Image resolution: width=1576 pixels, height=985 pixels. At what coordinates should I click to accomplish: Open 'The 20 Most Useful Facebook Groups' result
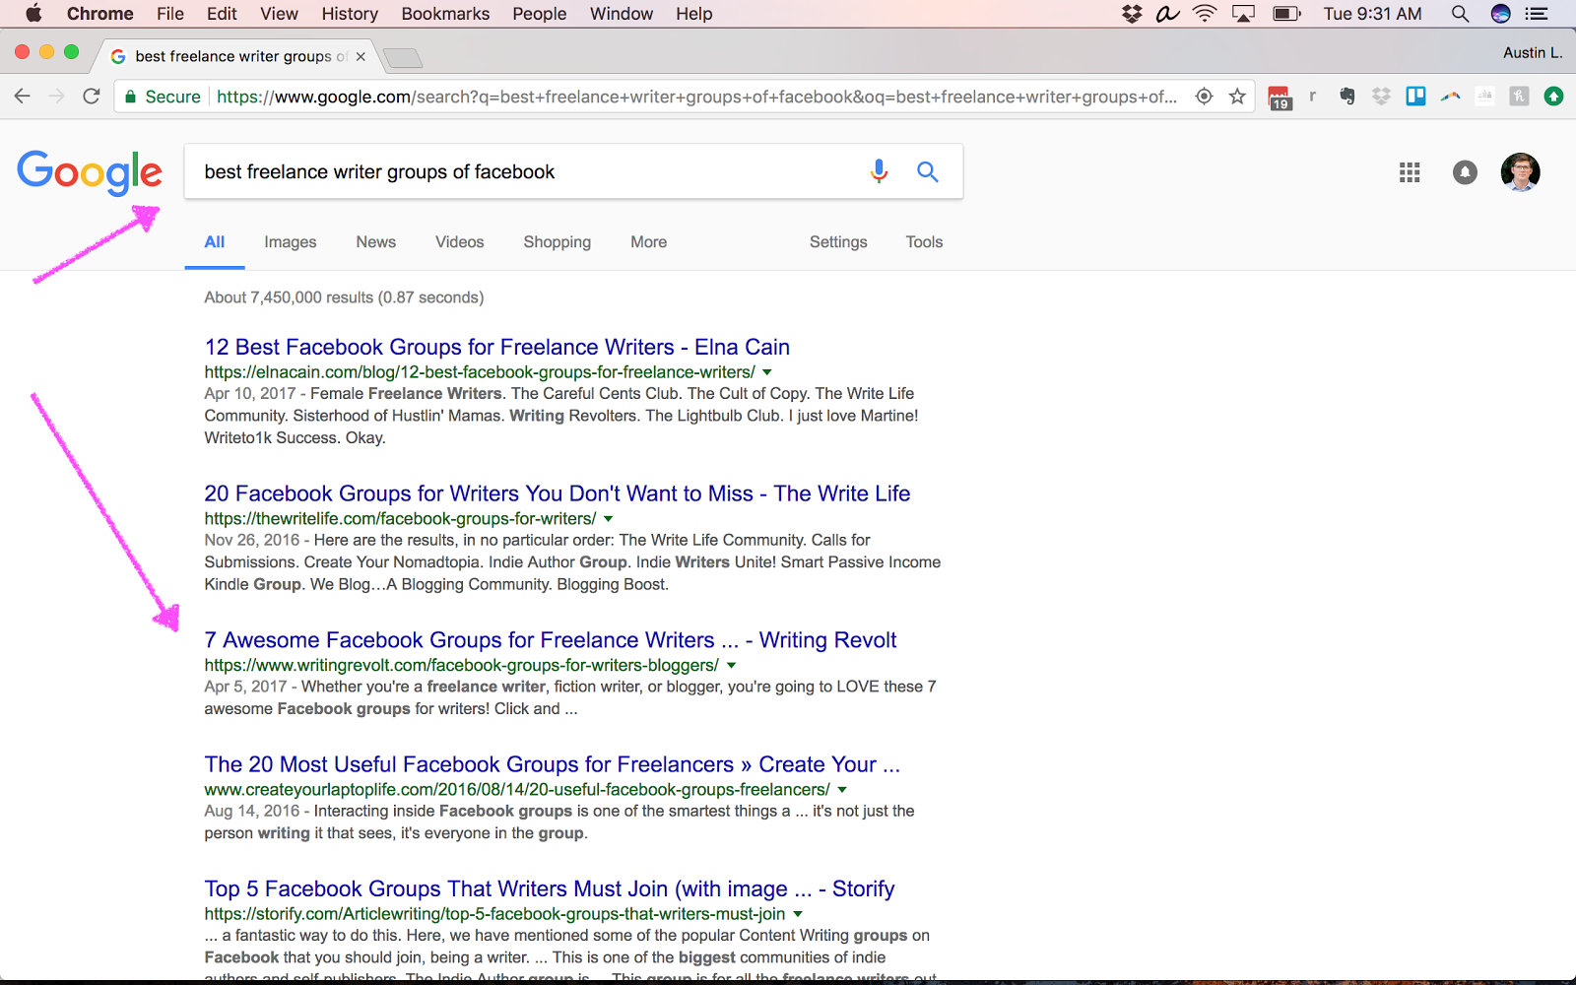[x=553, y=764]
